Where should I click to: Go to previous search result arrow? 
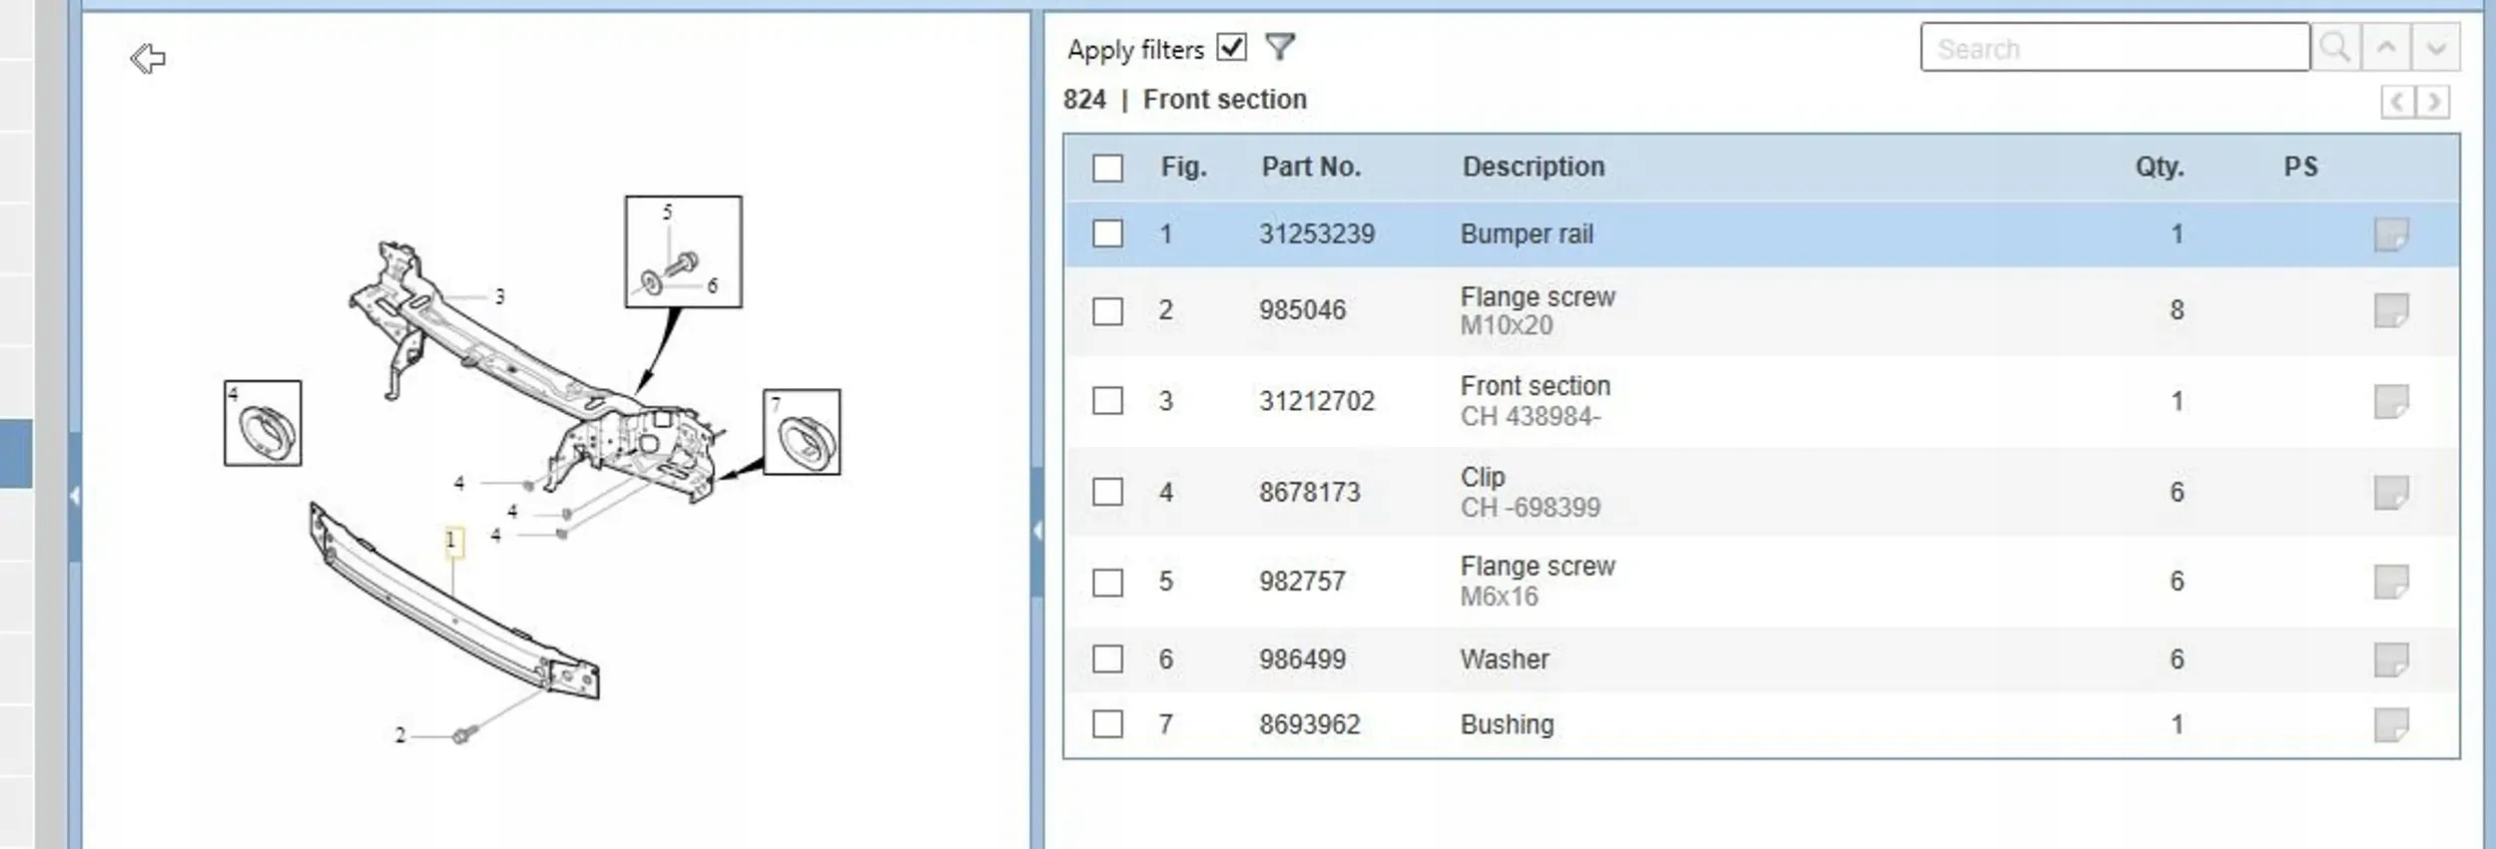click(2386, 48)
